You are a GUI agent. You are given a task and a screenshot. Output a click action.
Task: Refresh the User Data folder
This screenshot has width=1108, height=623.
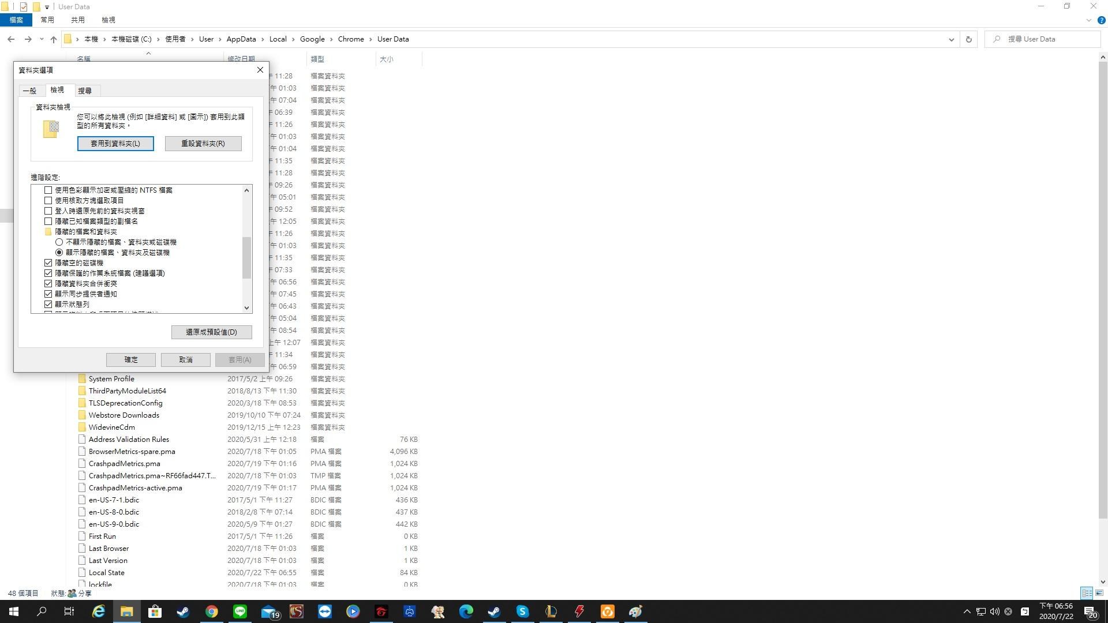tap(969, 39)
